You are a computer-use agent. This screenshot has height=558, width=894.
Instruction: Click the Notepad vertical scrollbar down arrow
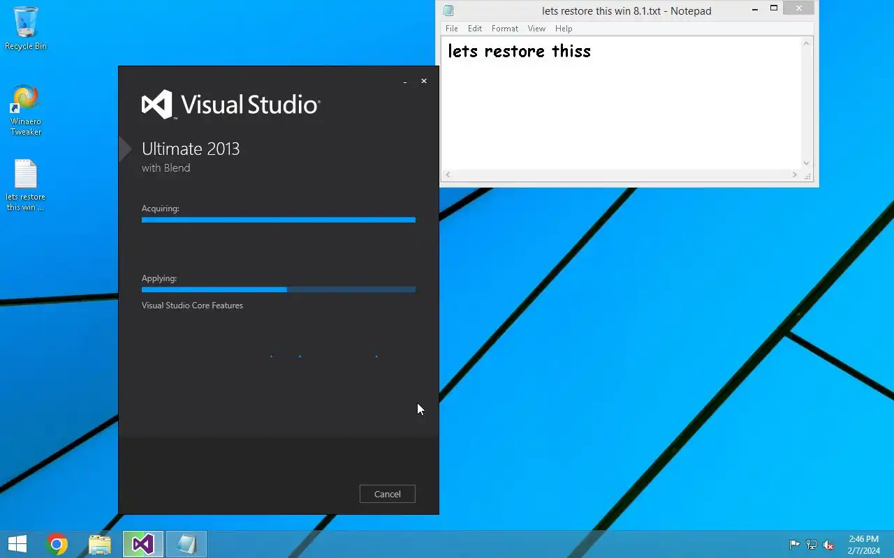pos(807,163)
